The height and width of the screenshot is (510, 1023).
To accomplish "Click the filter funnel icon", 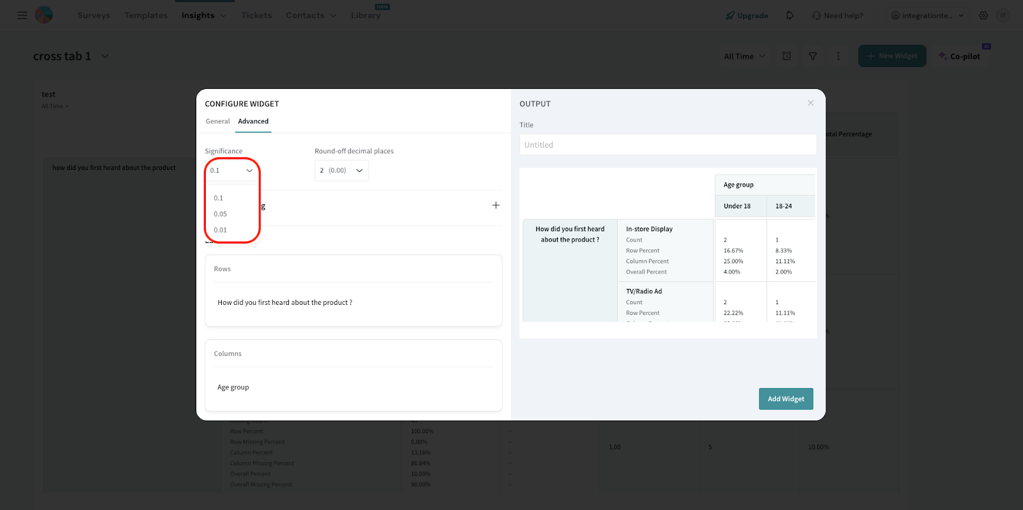I will (x=813, y=56).
